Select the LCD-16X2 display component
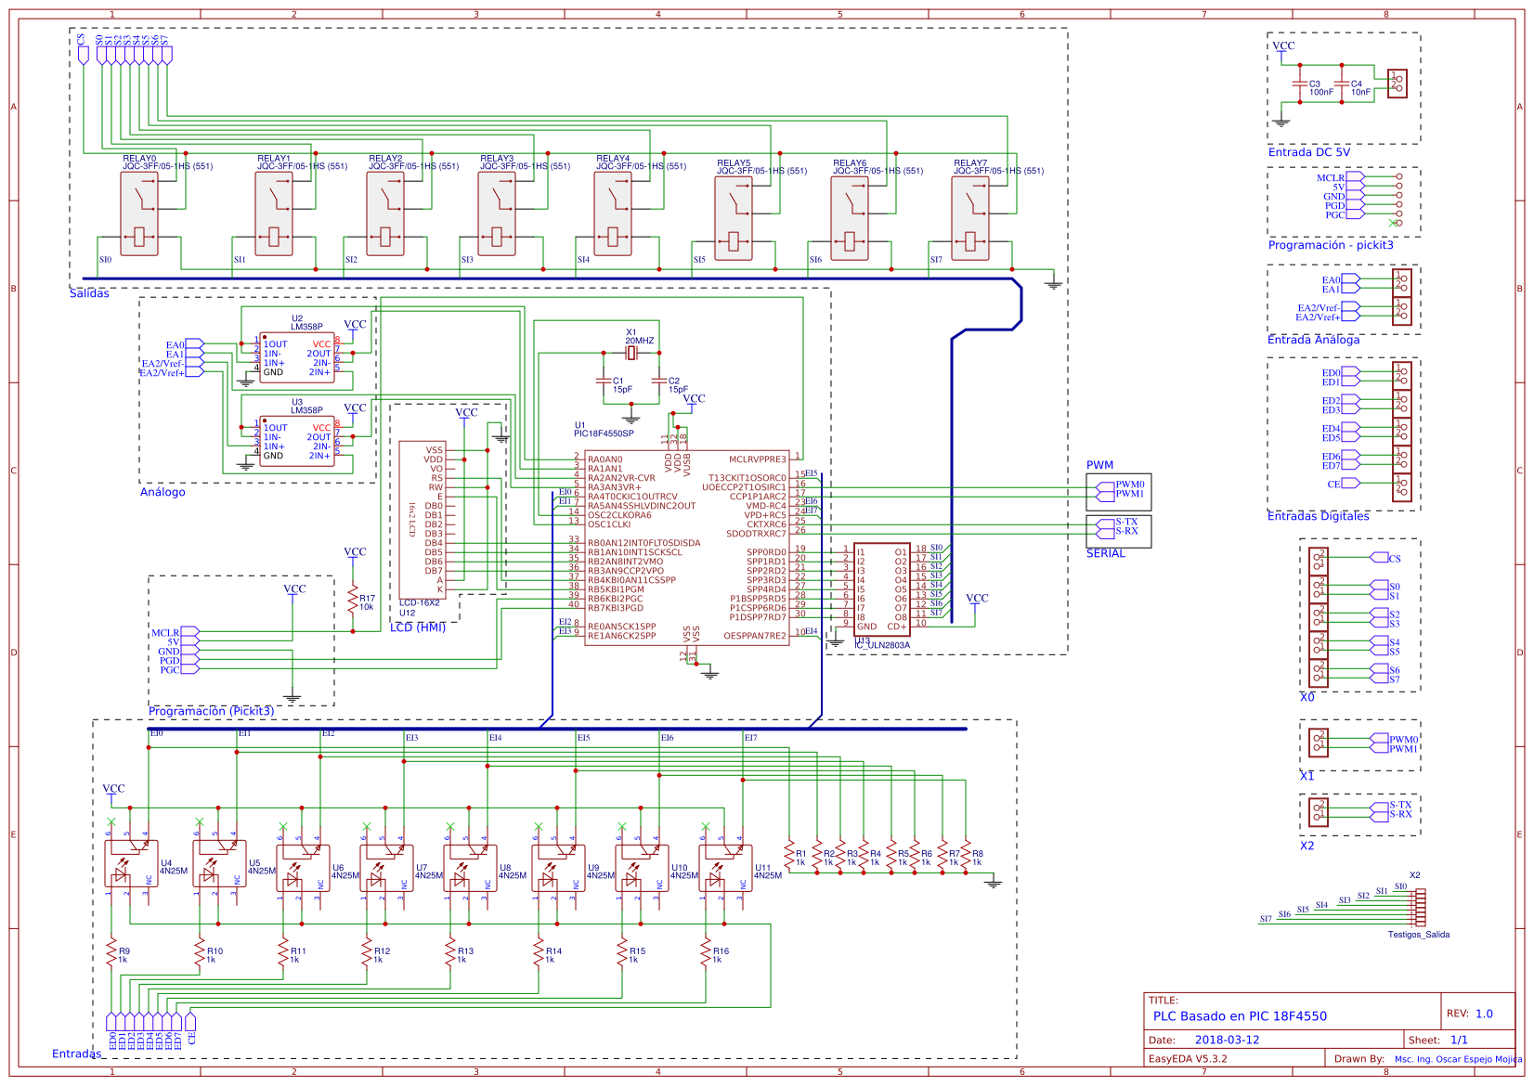Viewport: 1534px width, 1086px height. 422,520
